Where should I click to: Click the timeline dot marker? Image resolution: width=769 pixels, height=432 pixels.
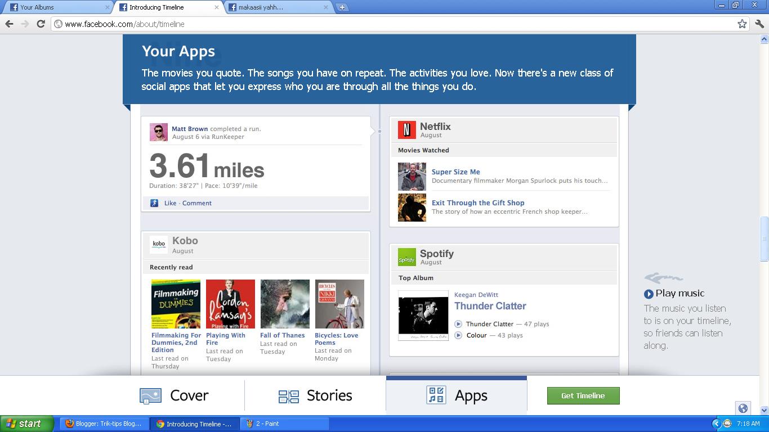(x=379, y=131)
